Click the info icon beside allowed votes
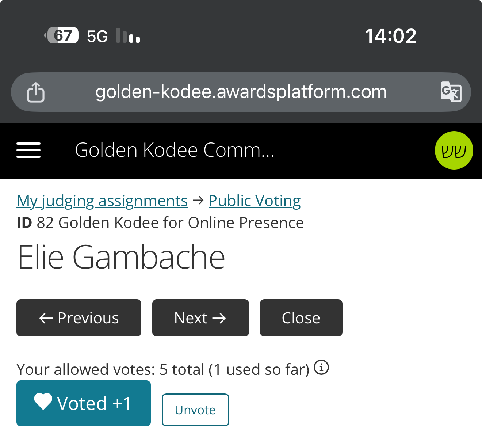This screenshot has width=482, height=445. coord(321,367)
